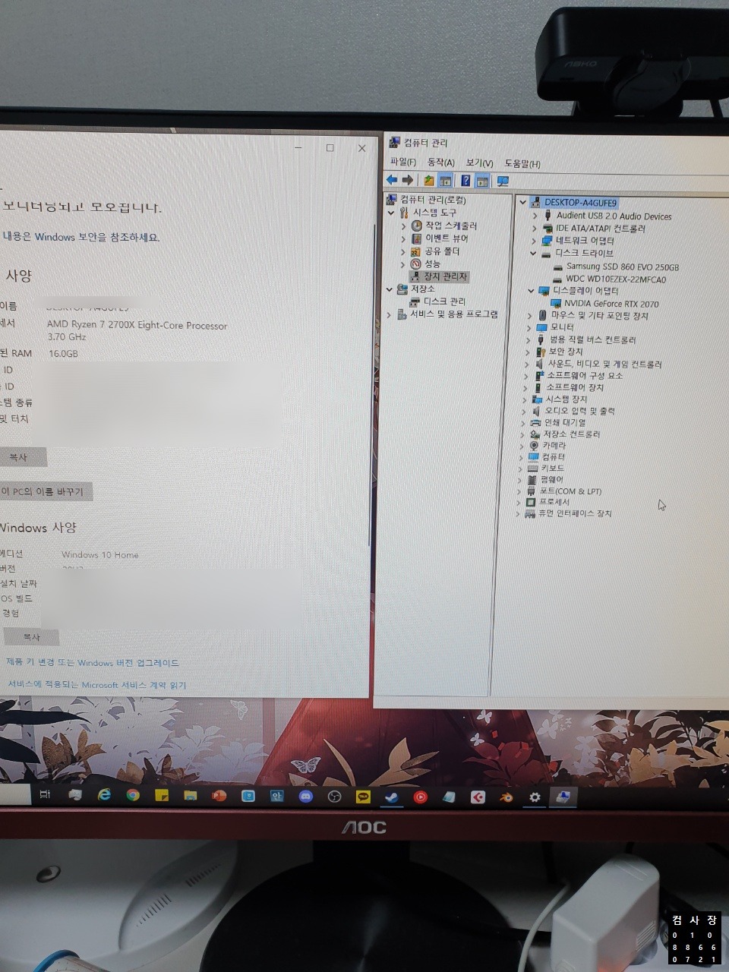Image resolution: width=729 pixels, height=972 pixels.
Task: Select 컴퓨터 관리(로컬) root
Action: pos(433,200)
